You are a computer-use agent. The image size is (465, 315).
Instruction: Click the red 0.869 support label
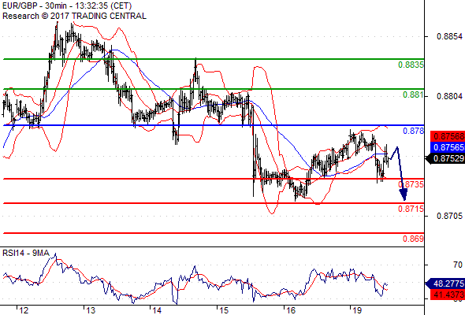tap(413, 239)
